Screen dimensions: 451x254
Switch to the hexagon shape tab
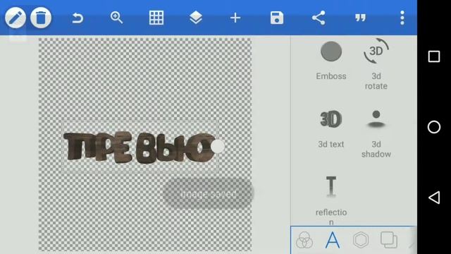click(x=361, y=240)
